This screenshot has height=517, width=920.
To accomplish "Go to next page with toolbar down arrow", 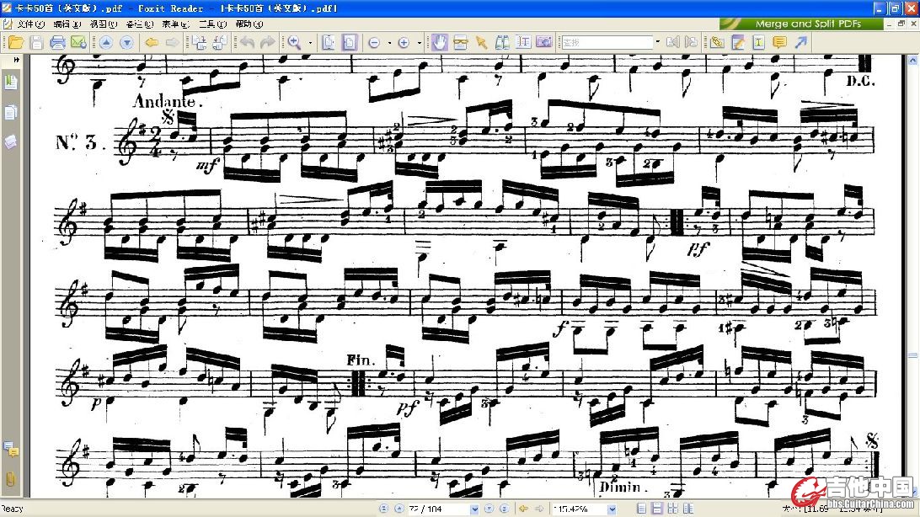I will pyautogui.click(x=126, y=42).
